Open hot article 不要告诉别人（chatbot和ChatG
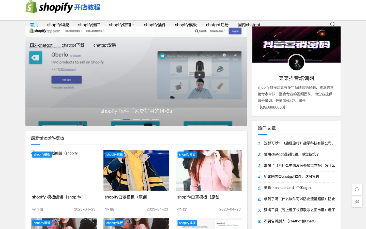This screenshot has height=229, width=366. coord(290,221)
